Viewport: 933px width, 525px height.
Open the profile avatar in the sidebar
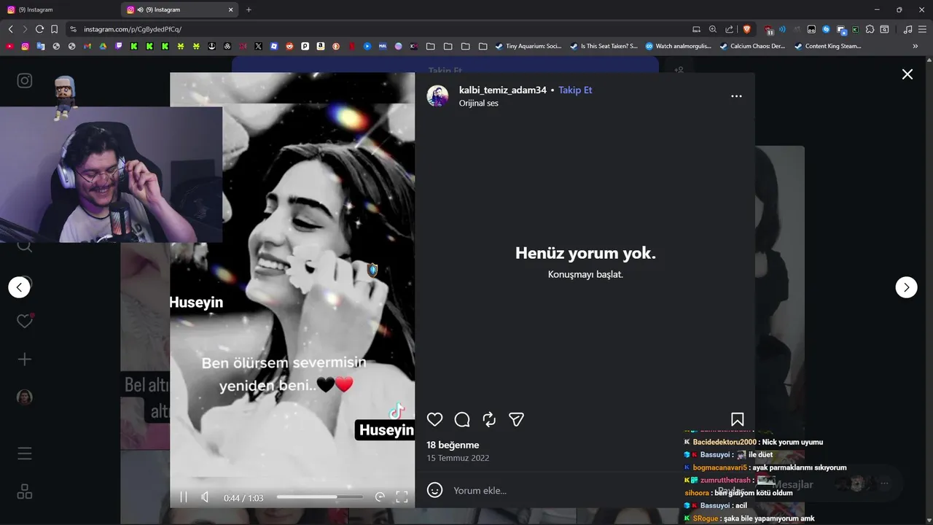(25, 397)
